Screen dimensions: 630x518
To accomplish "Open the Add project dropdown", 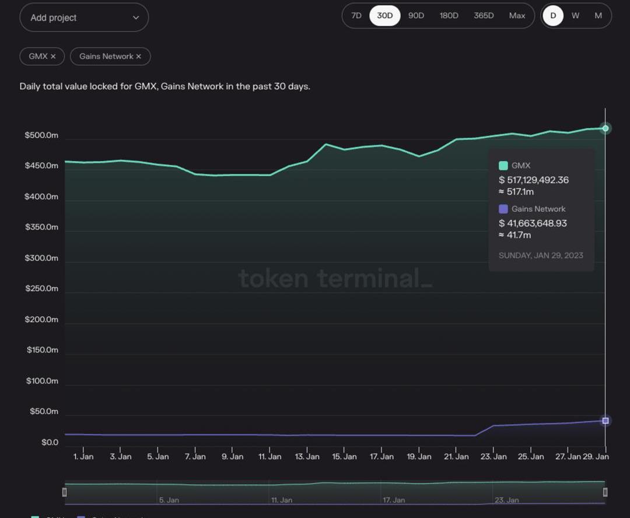I will 84,17.
